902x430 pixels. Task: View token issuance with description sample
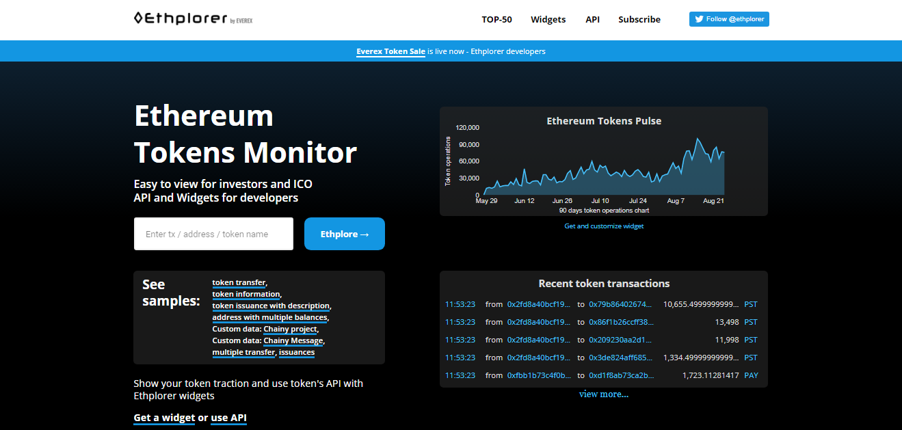[271, 306]
